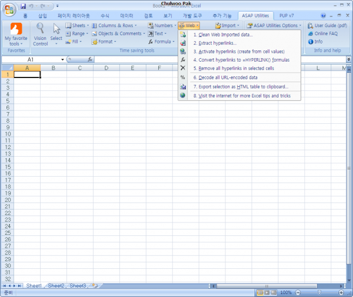353x297 pixels.
Task: Open the Formula dropdown
Action: (x=161, y=42)
